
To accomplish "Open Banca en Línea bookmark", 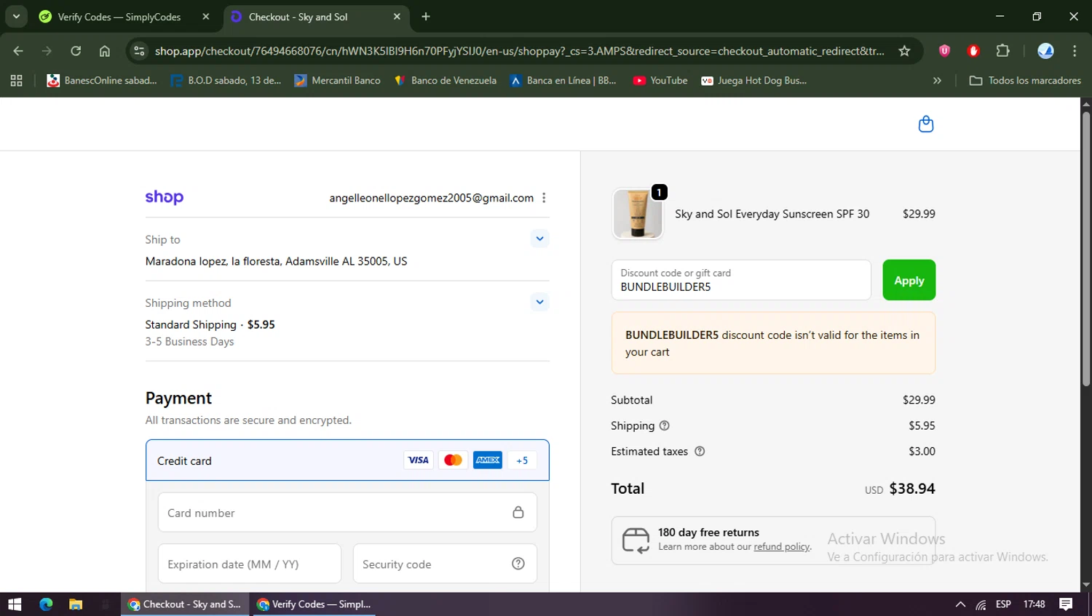I will (x=563, y=81).
